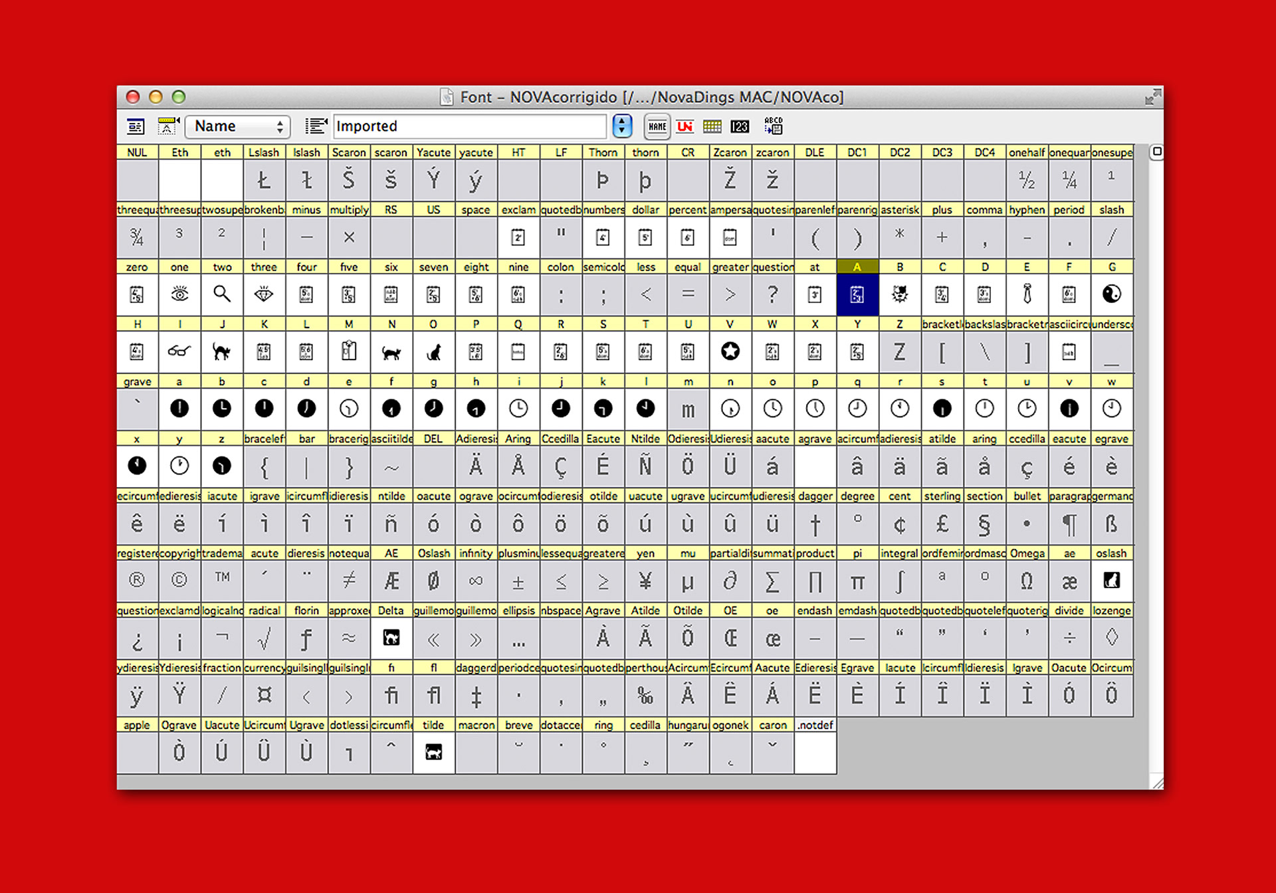Click the caption mode icon beside Name

click(x=168, y=126)
